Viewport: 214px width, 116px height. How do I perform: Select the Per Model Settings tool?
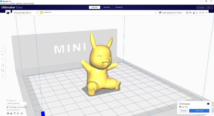3,70
